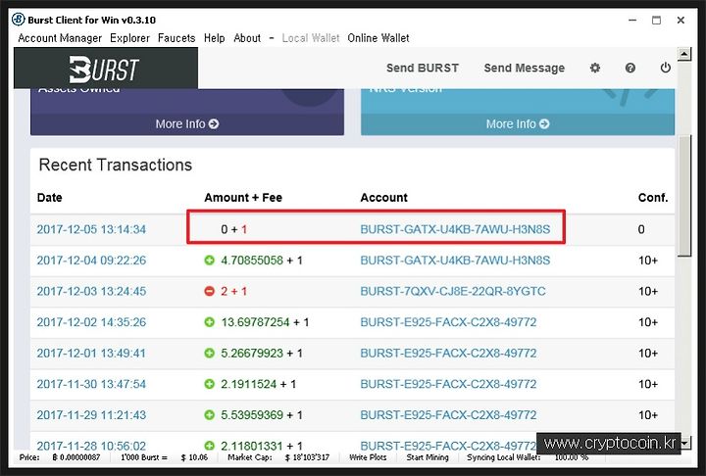Open the Explorer menu

tap(129, 38)
